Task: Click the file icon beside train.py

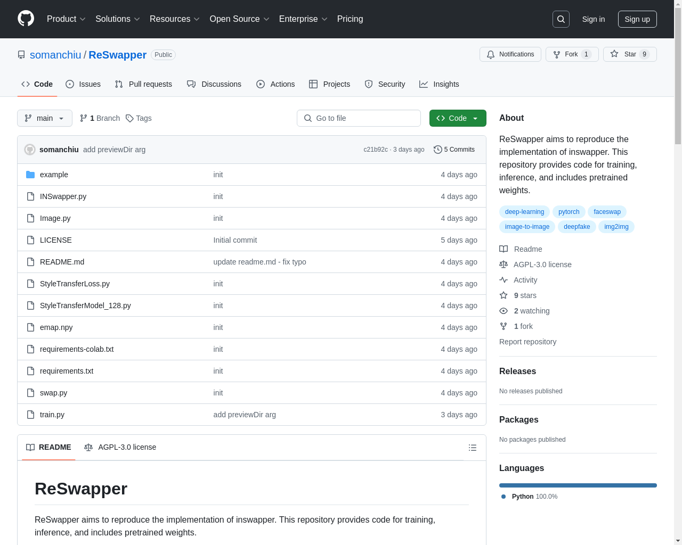Action: coord(30,415)
